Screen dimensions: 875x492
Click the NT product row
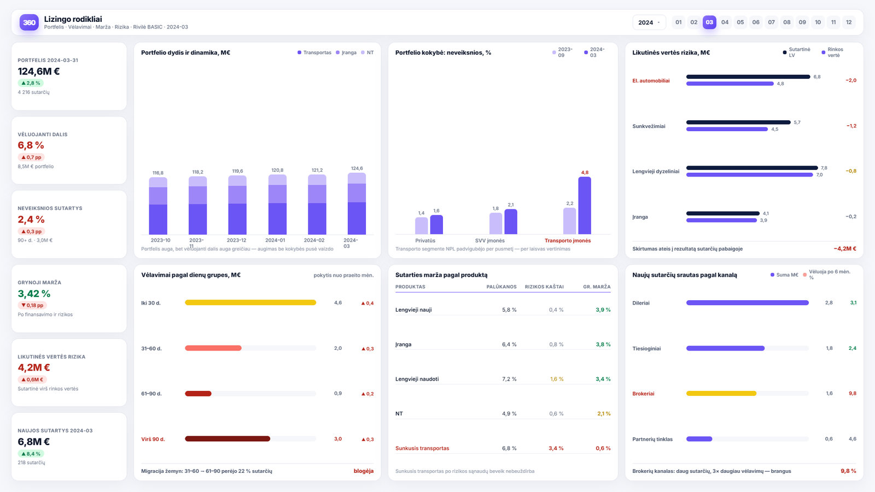coord(503,414)
